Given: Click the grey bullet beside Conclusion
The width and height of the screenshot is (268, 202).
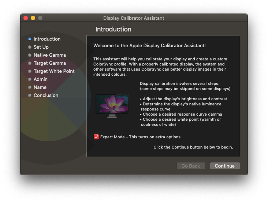Looking at the screenshot, I should click(30, 95).
